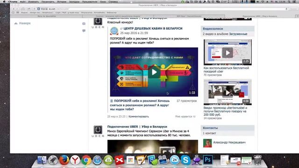Click the 25 мар 2016 в 21:59 timestamp
Image resolution: width=299 pixels, height=168 pixels.
134,33
